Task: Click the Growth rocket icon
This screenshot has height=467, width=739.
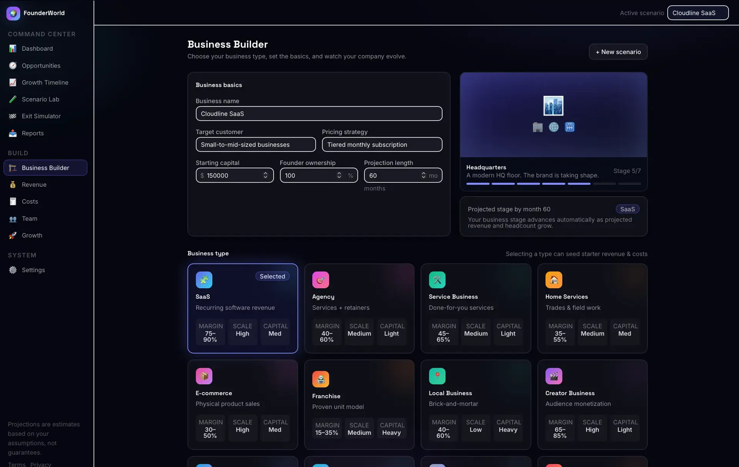Action: pos(13,235)
